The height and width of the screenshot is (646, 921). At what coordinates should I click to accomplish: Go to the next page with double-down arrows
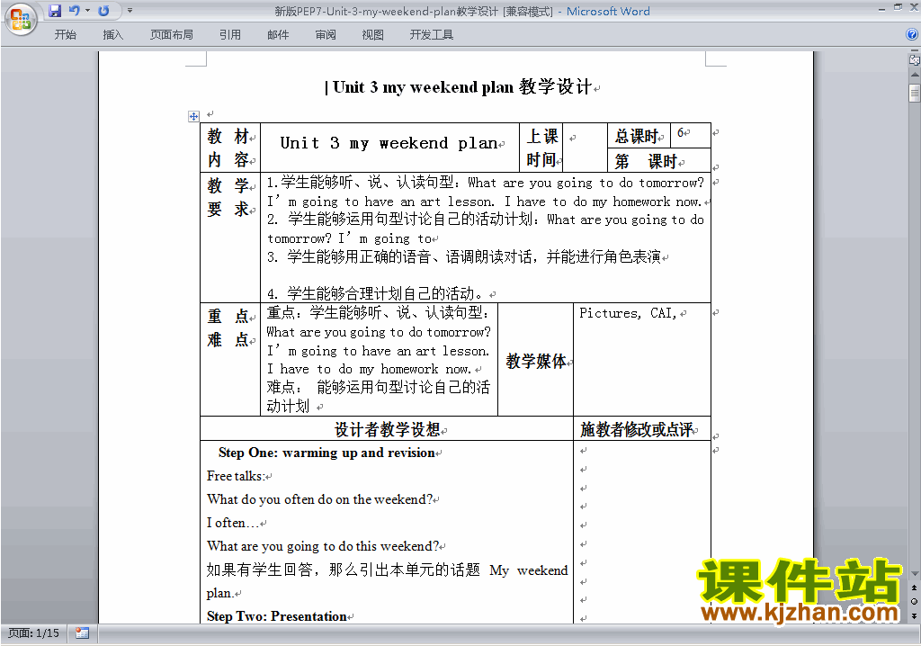point(914,615)
